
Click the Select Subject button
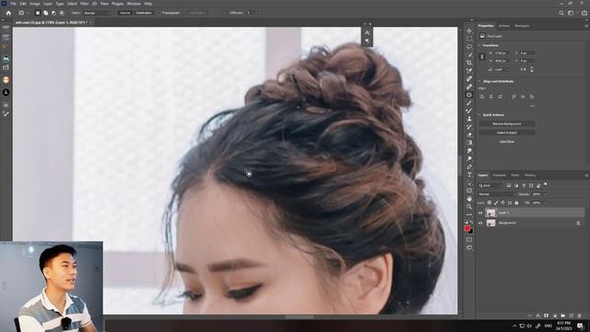507,133
